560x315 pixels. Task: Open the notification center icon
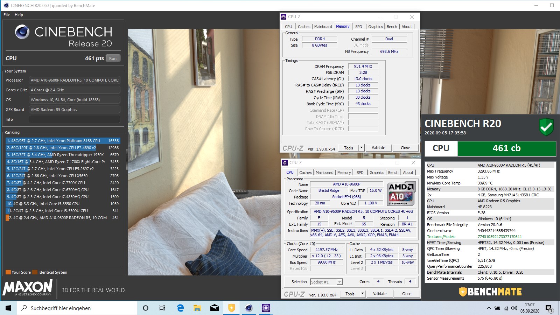[549, 308]
